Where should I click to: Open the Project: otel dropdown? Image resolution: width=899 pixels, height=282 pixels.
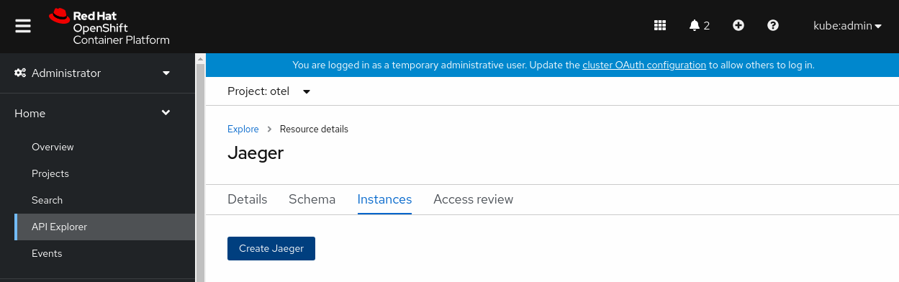268,91
